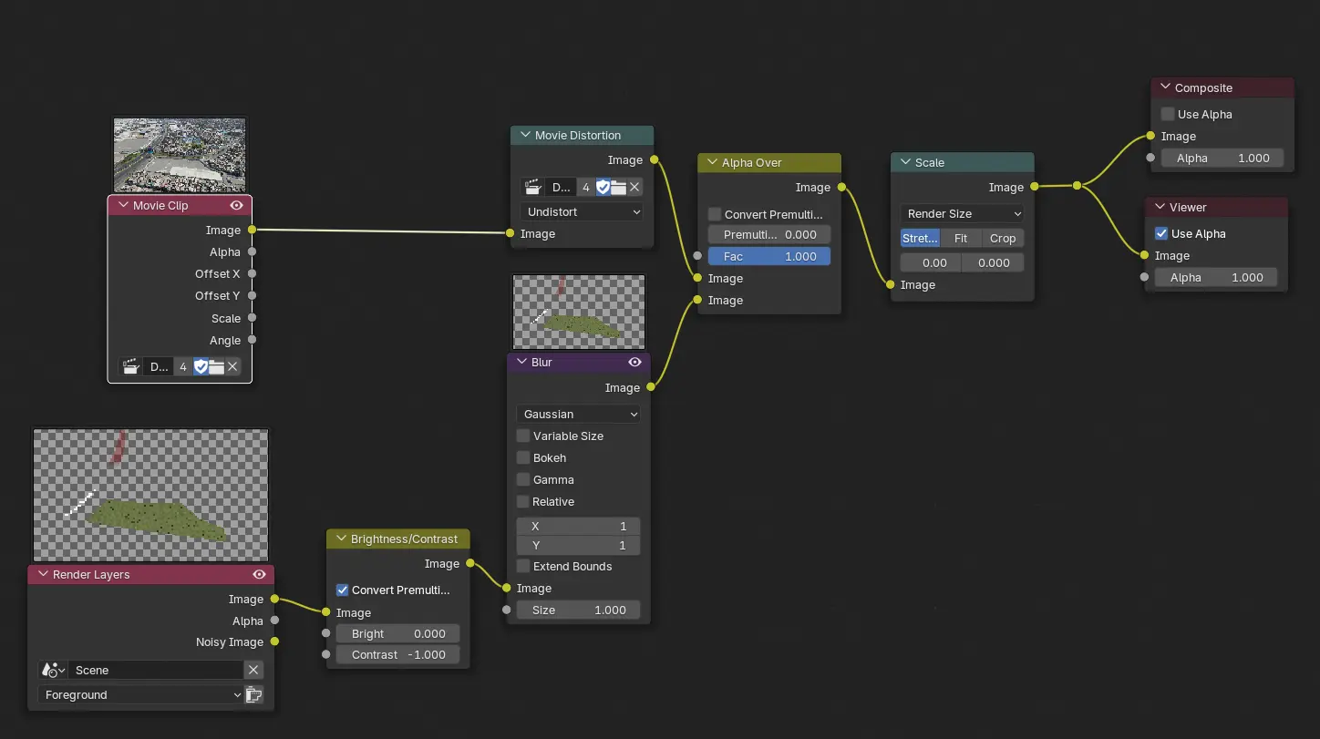Click render active scene icon beside Foreground

point(254,695)
